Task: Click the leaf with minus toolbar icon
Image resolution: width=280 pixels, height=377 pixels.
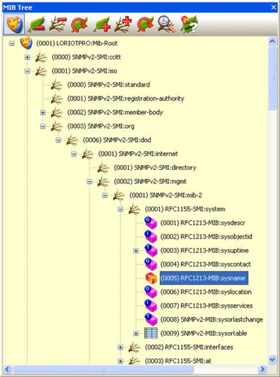Action: tap(37, 25)
